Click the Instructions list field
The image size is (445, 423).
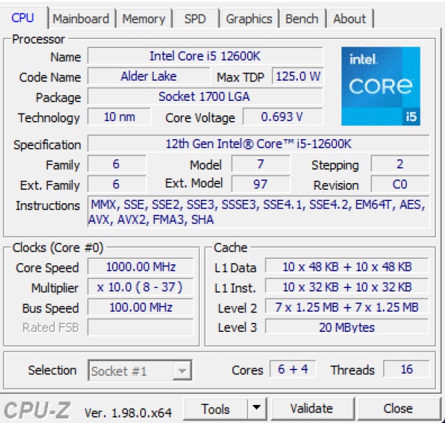tap(259, 211)
